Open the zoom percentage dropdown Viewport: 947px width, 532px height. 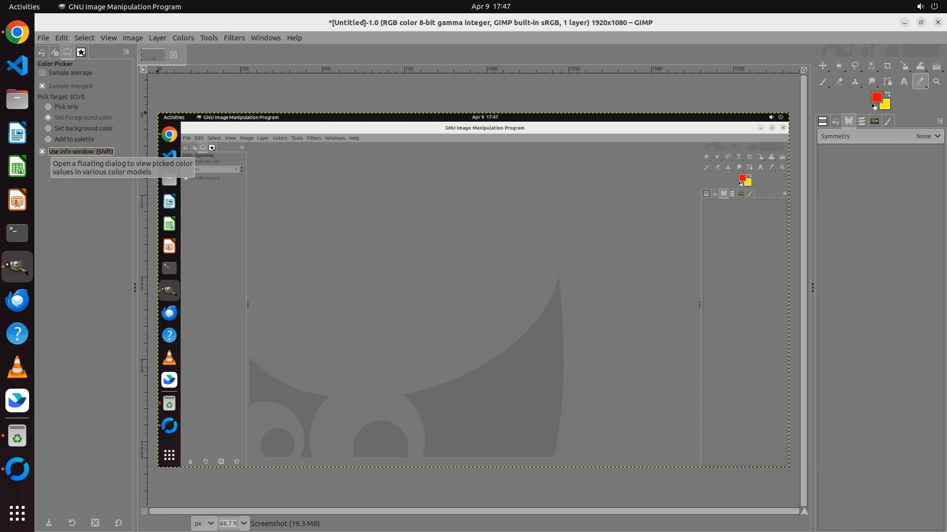click(x=244, y=523)
